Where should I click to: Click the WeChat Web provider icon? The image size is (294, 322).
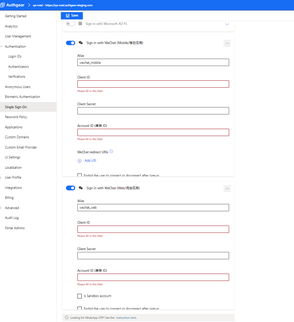pyautogui.click(x=81, y=188)
